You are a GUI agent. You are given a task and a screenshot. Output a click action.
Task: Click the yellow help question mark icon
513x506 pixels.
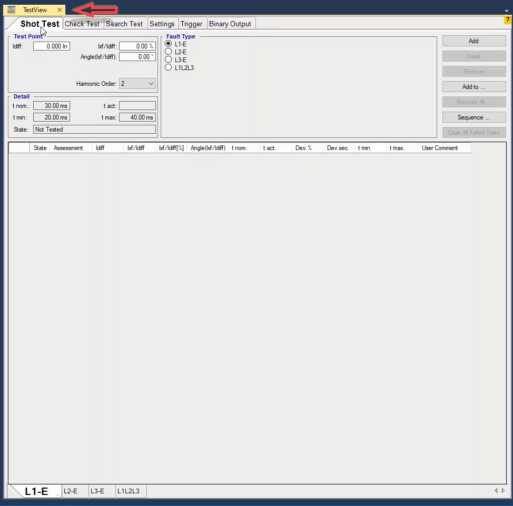(508, 20)
